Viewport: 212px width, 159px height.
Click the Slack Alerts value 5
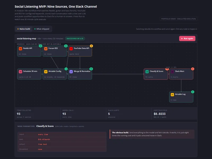(x=109, y=114)
